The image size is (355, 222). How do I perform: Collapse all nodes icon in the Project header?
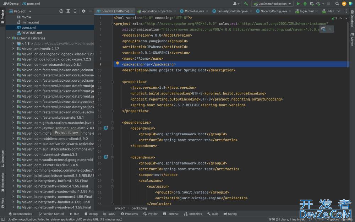point(75,11)
